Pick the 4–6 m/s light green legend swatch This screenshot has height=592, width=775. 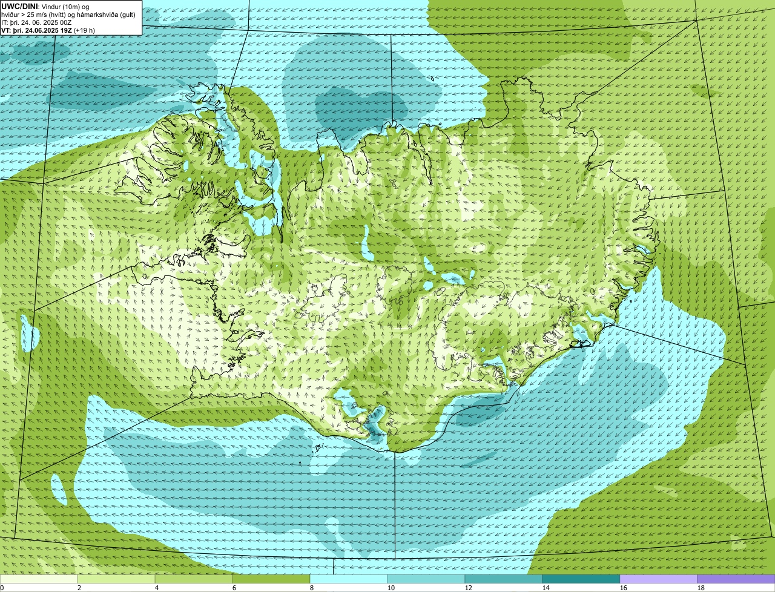click(x=194, y=579)
